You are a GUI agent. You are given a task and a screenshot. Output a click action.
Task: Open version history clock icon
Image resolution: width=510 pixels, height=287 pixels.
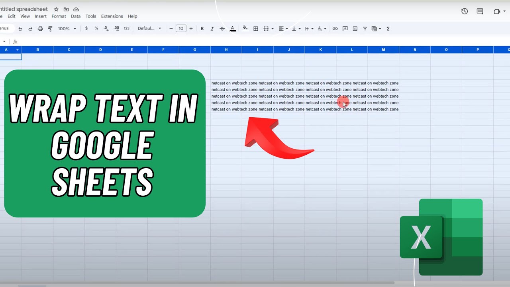[465, 12]
